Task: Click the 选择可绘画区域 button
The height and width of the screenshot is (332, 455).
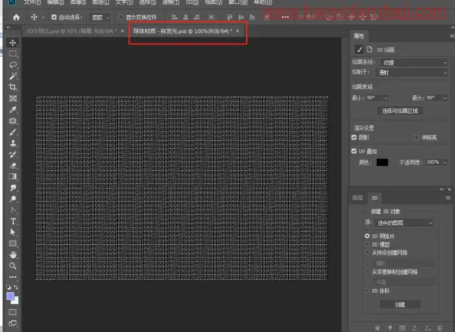Action: point(400,111)
